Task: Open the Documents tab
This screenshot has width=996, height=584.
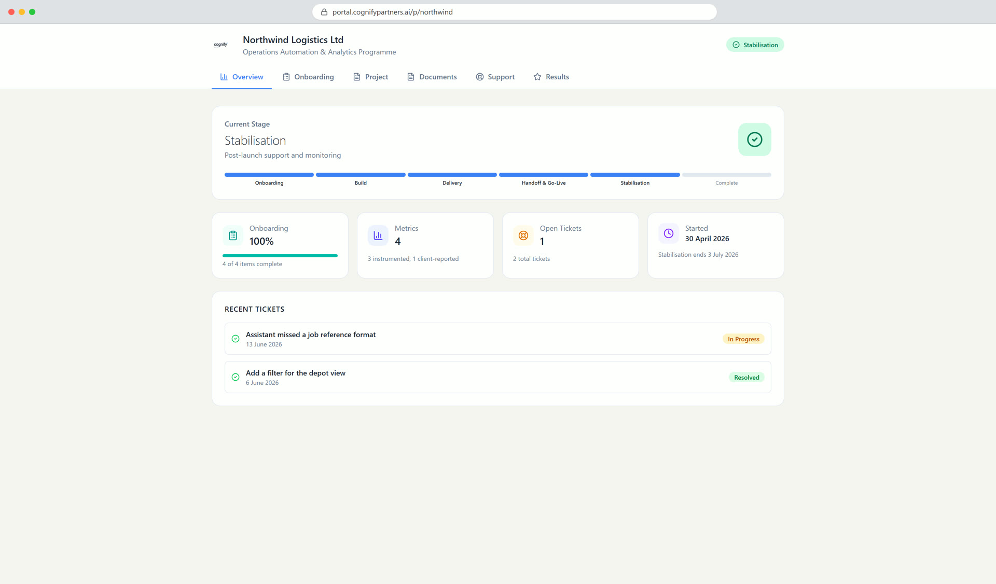Action: coord(432,77)
